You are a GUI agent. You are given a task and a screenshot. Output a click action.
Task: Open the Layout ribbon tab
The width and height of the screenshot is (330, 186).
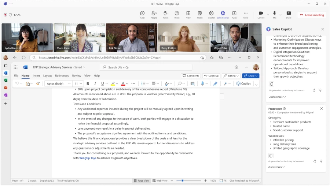tap(47, 76)
